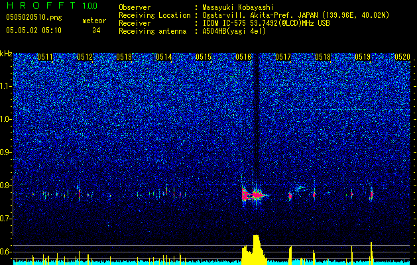Click the 0.7 kHz axis label
The width and height of the screenshot is (417, 265).
pyautogui.click(x=6, y=219)
